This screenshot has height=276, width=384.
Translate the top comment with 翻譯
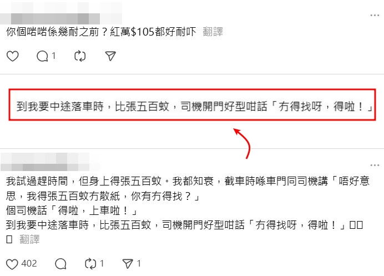(x=213, y=32)
